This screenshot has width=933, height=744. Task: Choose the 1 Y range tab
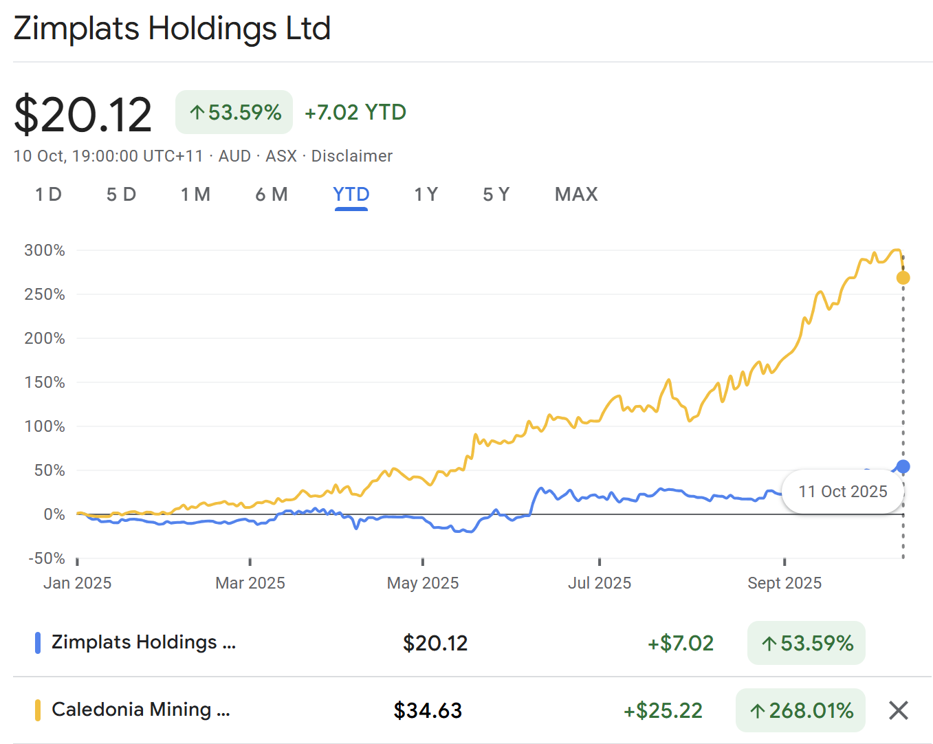(x=426, y=195)
